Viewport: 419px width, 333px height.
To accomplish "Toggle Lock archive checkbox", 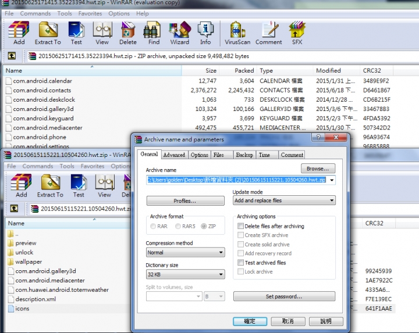I will click(x=240, y=271).
